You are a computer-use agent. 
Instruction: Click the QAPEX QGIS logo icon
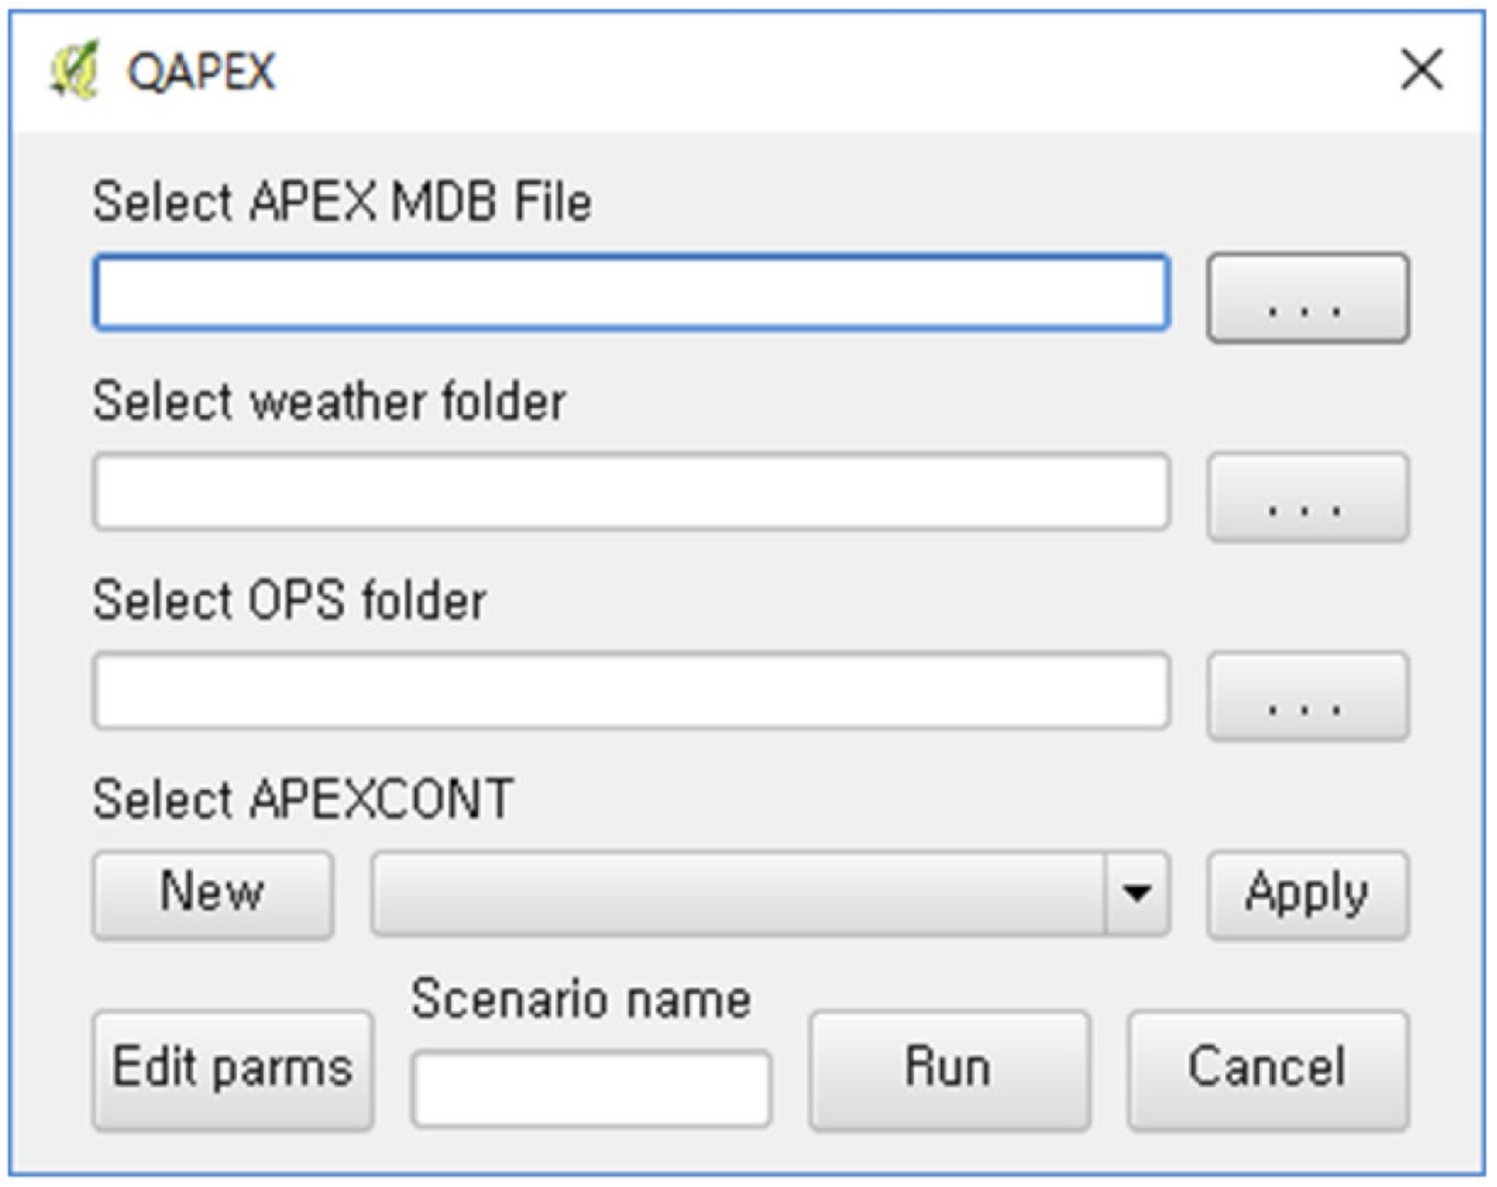(x=74, y=70)
